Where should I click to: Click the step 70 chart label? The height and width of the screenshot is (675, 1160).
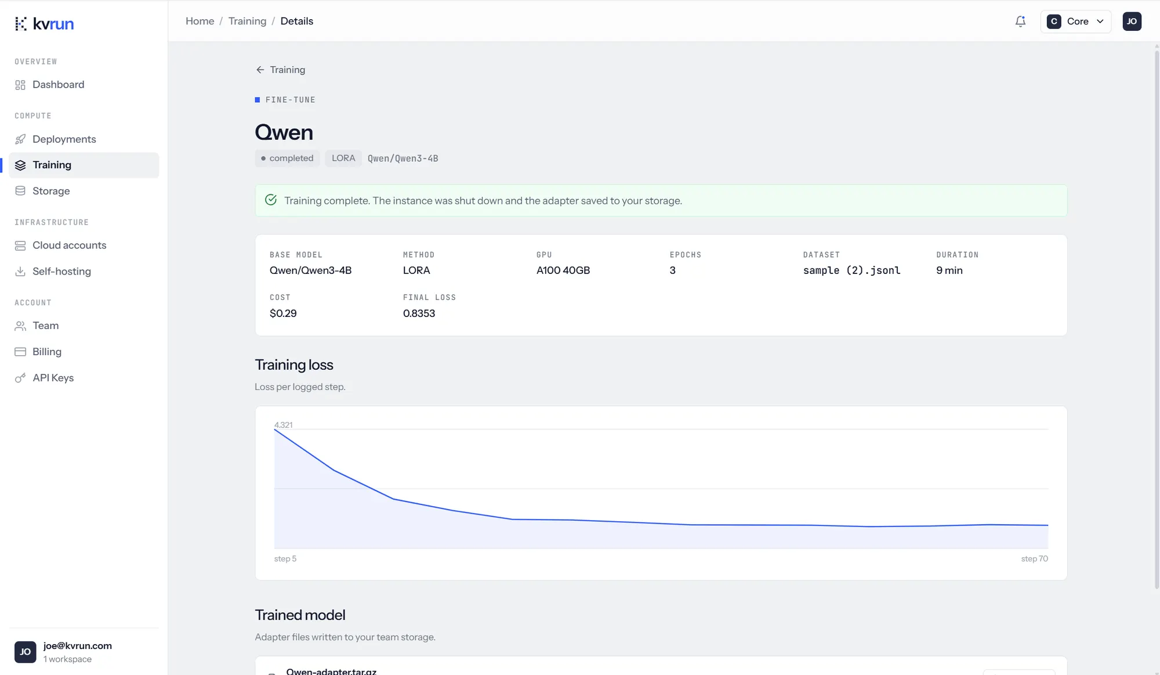(x=1034, y=559)
